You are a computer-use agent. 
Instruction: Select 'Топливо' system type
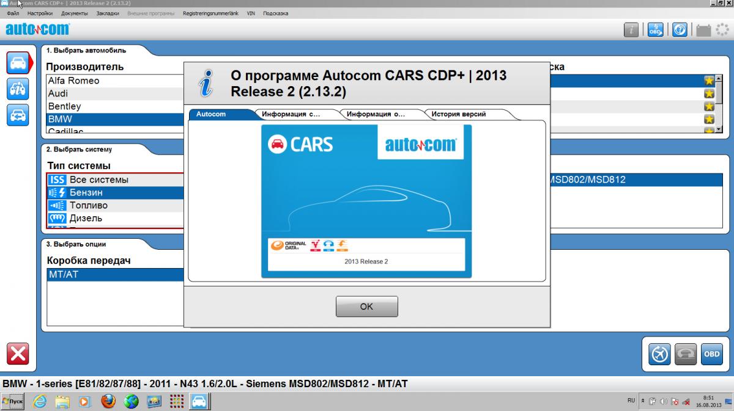(x=116, y=205)
